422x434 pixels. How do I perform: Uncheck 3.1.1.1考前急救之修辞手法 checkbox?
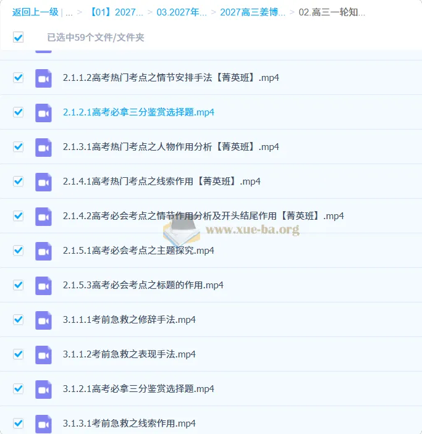click(x=19, y=320)
